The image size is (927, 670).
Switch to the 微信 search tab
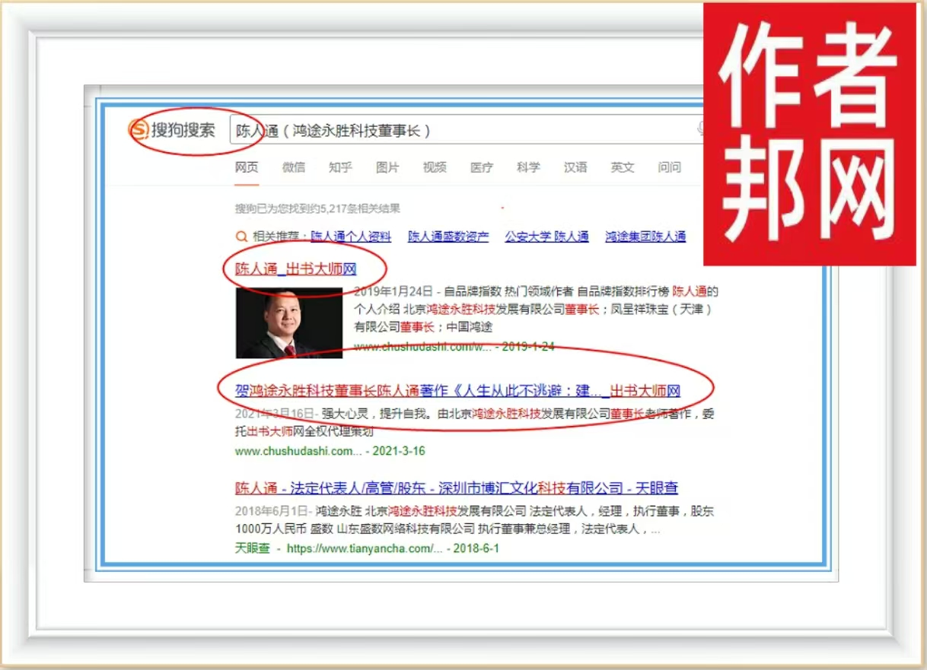click(x=294, y=167)
